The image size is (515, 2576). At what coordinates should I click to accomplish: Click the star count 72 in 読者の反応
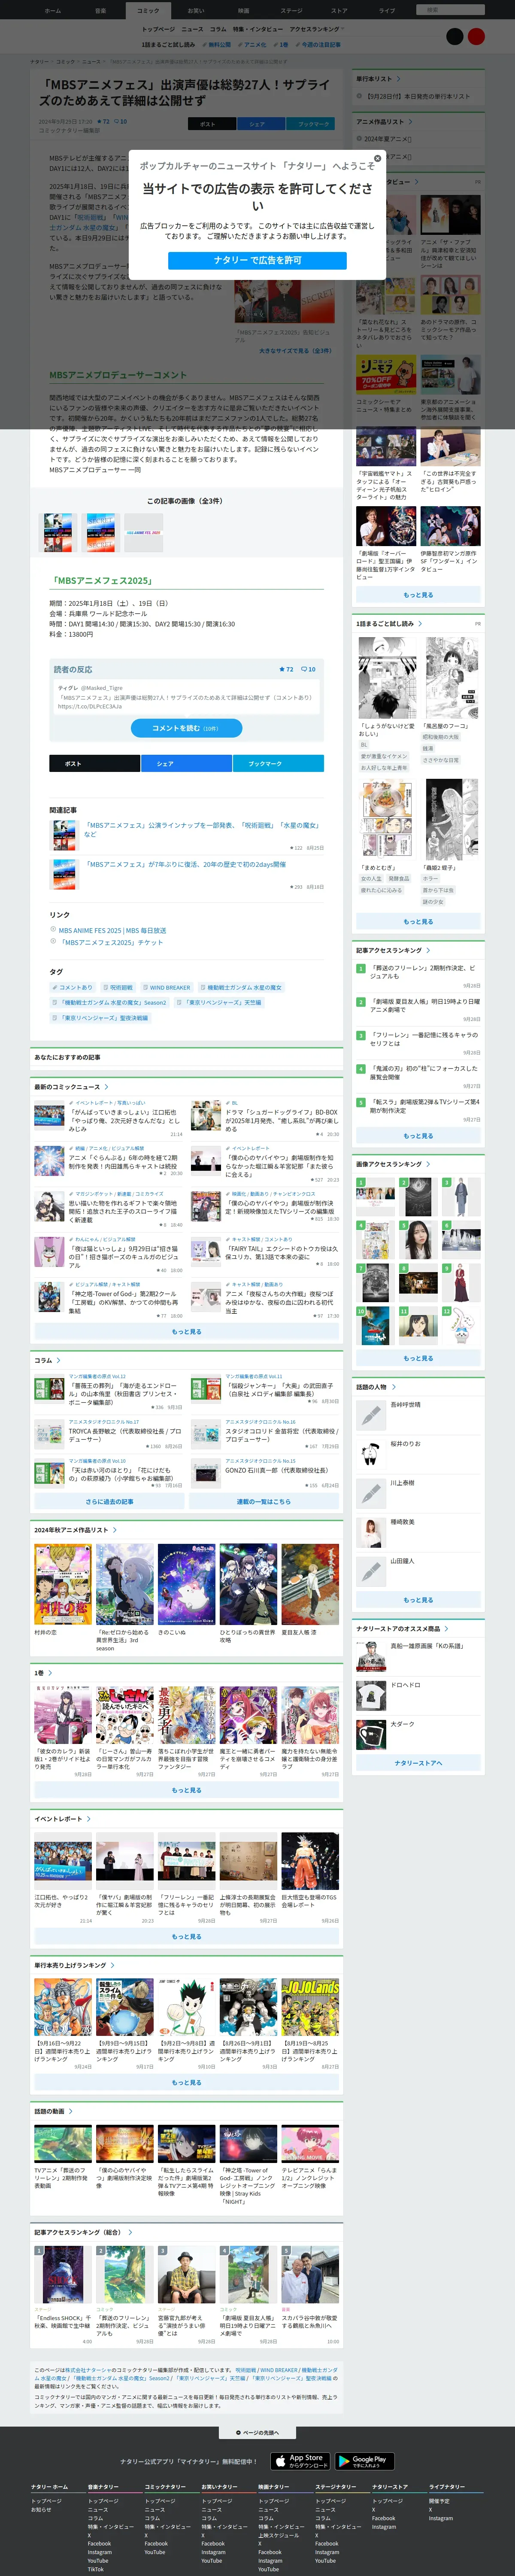[x=286, y=669]
